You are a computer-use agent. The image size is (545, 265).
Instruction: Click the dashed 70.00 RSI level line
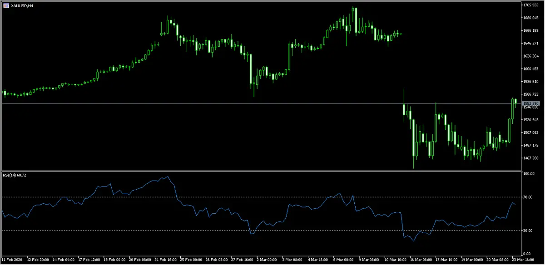[x=227, y=197]
